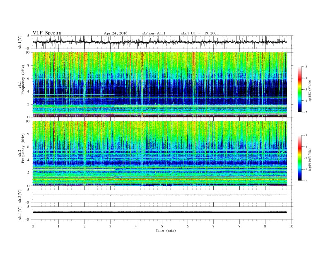Click the -7 value on ch.2 colorbar
This screenshot has width=328, height=254.
(x=305, y=181)
